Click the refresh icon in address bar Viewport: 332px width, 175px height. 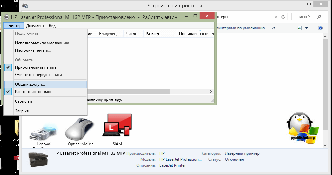tap(283, 17)
